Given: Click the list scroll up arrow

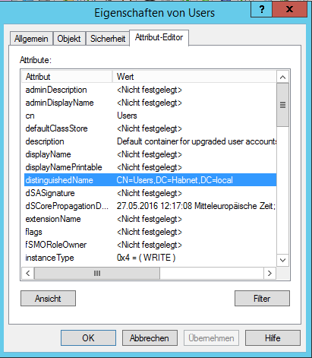Looking at the screenshot, I should point(282,77).
